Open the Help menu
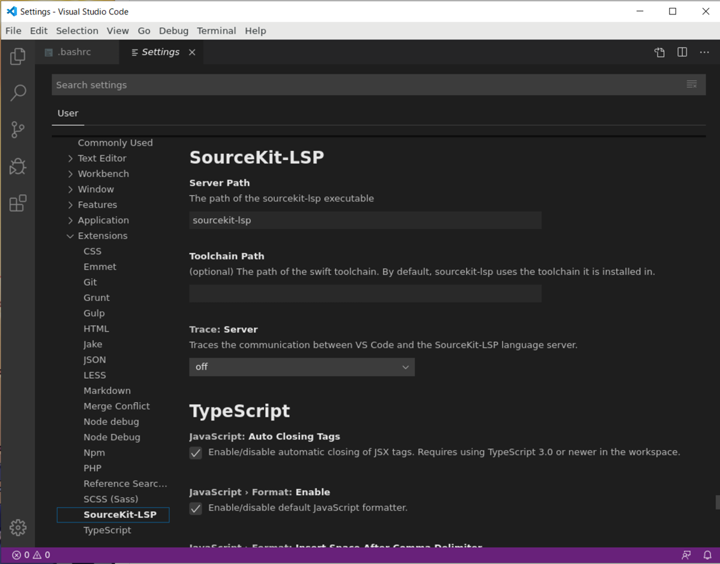 point(255,31)
